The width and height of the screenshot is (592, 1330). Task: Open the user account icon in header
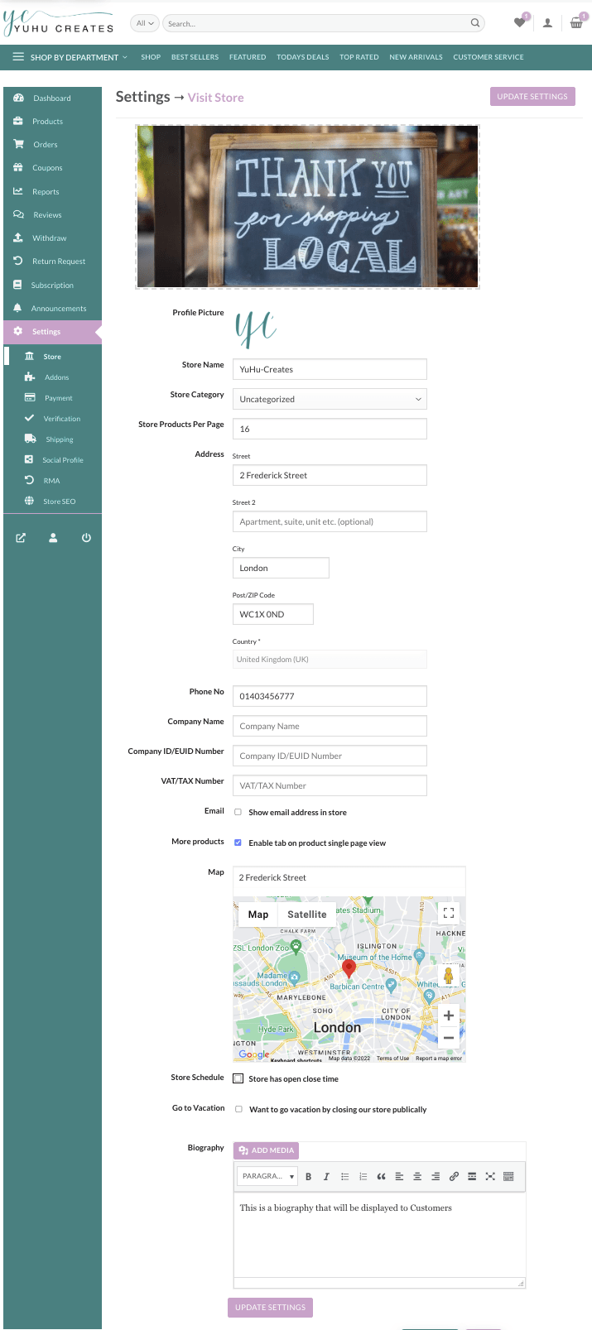547,23
